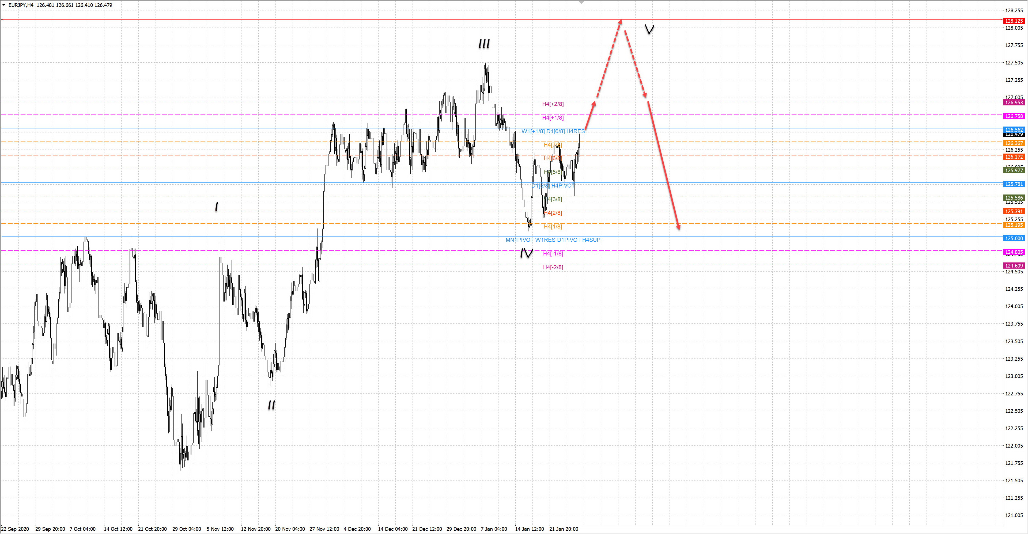Image resolution: width=1028 pixels, height=534 pixels.
Task: Click the hand-drawn wave IV label
Action: pos(526,253)
